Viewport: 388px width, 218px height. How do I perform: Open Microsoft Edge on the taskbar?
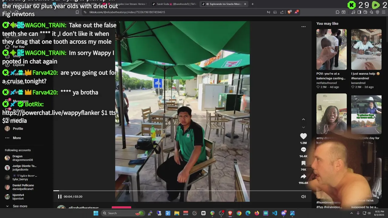(248, 213)
